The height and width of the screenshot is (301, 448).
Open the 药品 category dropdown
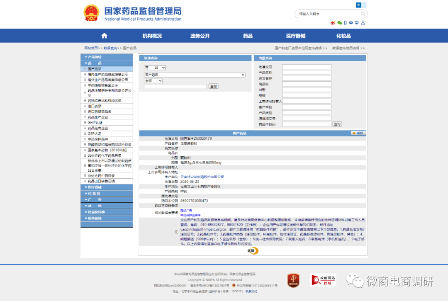pos(155,68)
